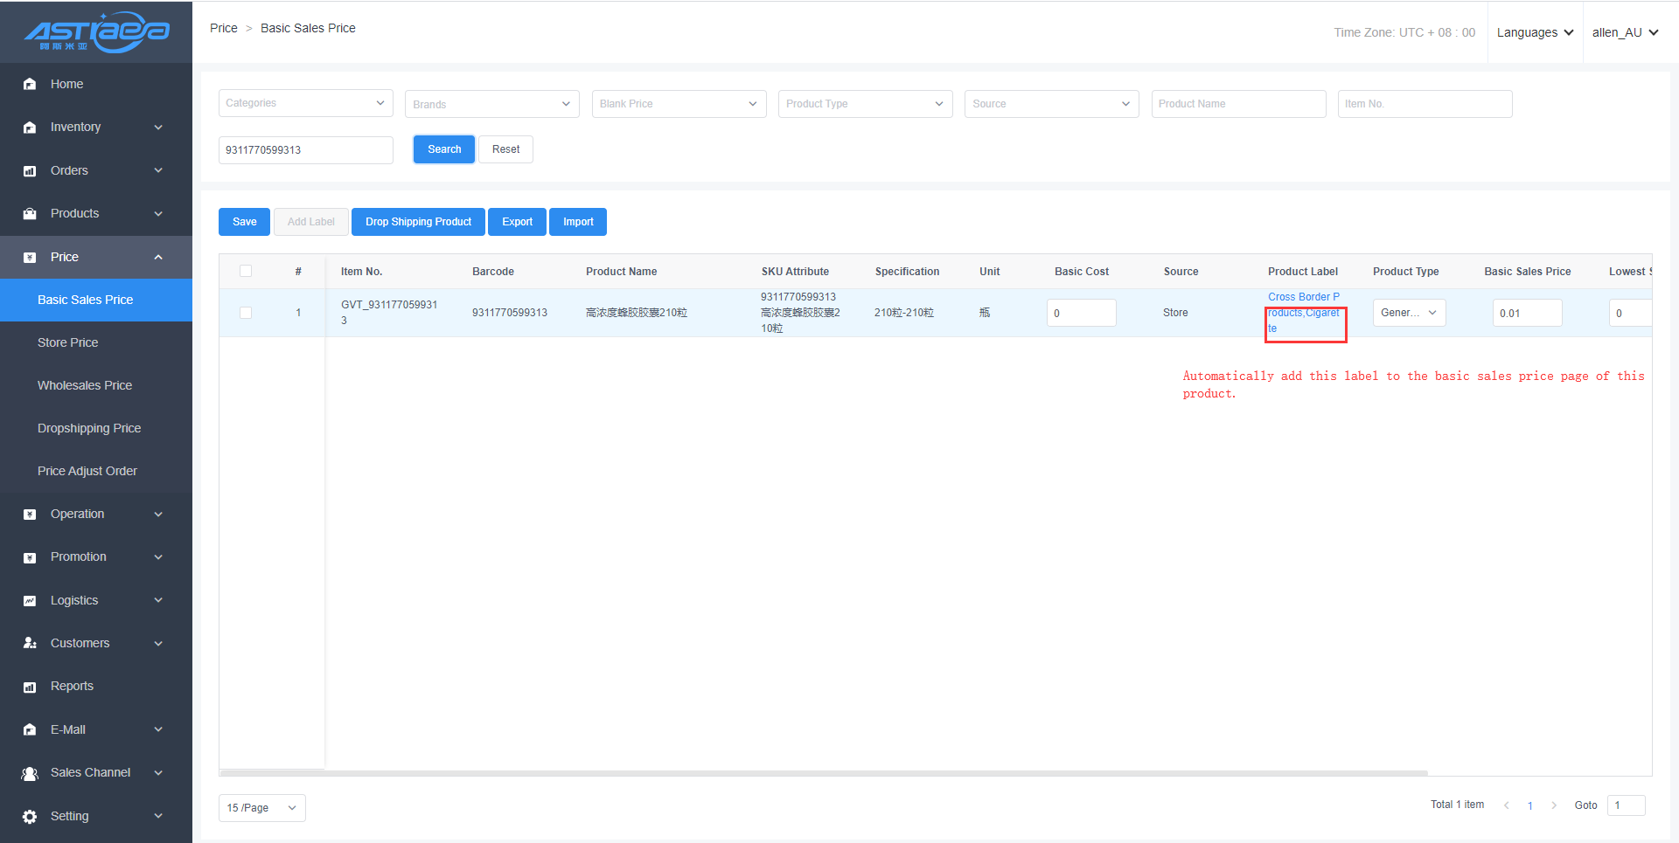This screenshot has height=843, width=1679.
Task: Click the Setting gear icon
Action: tap(30, 817)
